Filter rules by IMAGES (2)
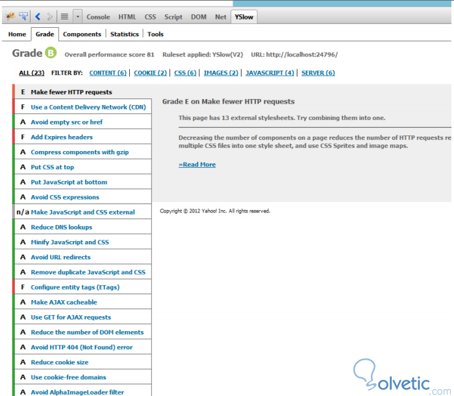Screen dimensions: 454x396 221,73
